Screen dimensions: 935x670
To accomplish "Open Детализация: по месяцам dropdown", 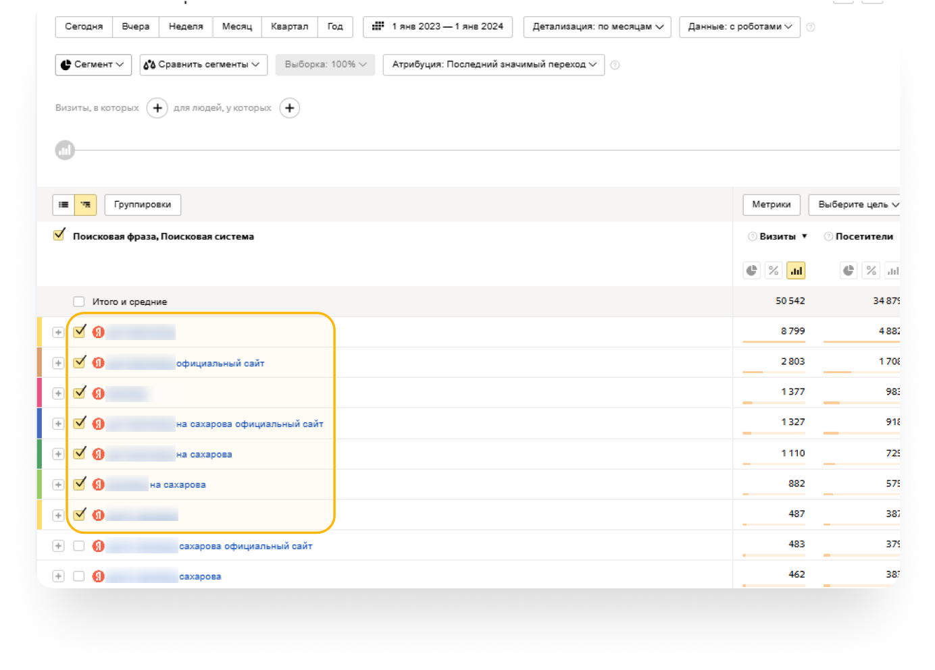I will [x=597, y=27].
